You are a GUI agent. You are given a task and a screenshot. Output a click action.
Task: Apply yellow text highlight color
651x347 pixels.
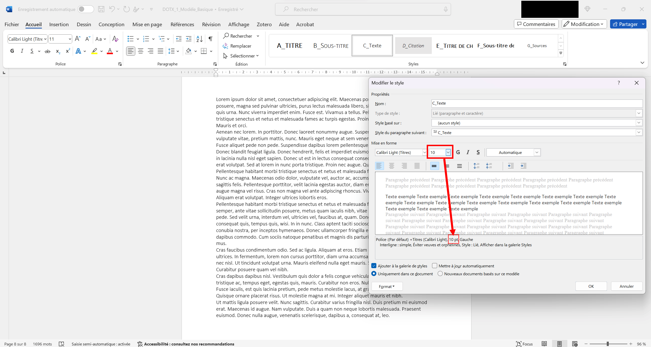tap(94, 51)
